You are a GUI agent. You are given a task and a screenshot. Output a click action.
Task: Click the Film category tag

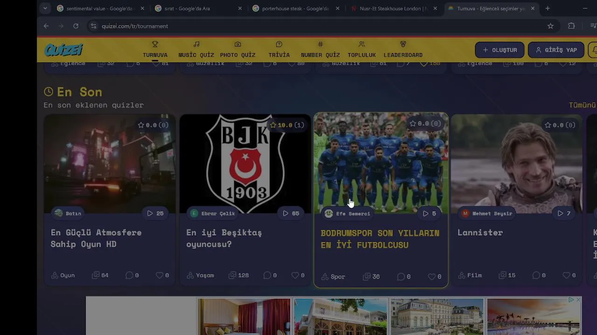[x=470, y=275]
